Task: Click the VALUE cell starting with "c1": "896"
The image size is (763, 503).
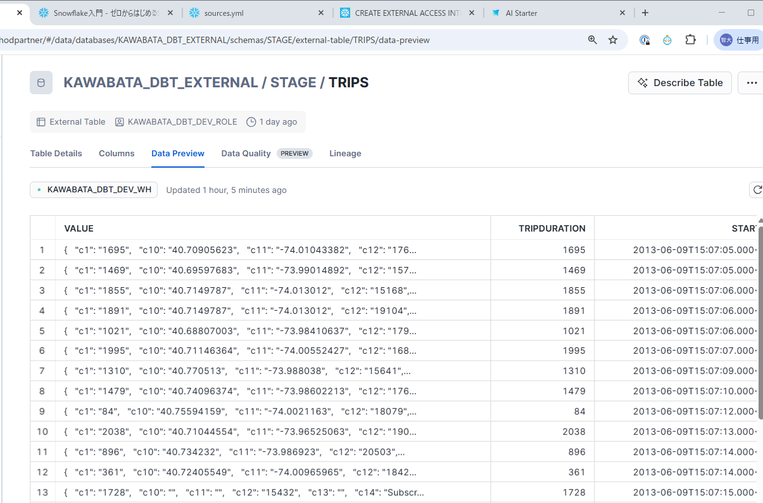Action: click(x=273, y=452)
